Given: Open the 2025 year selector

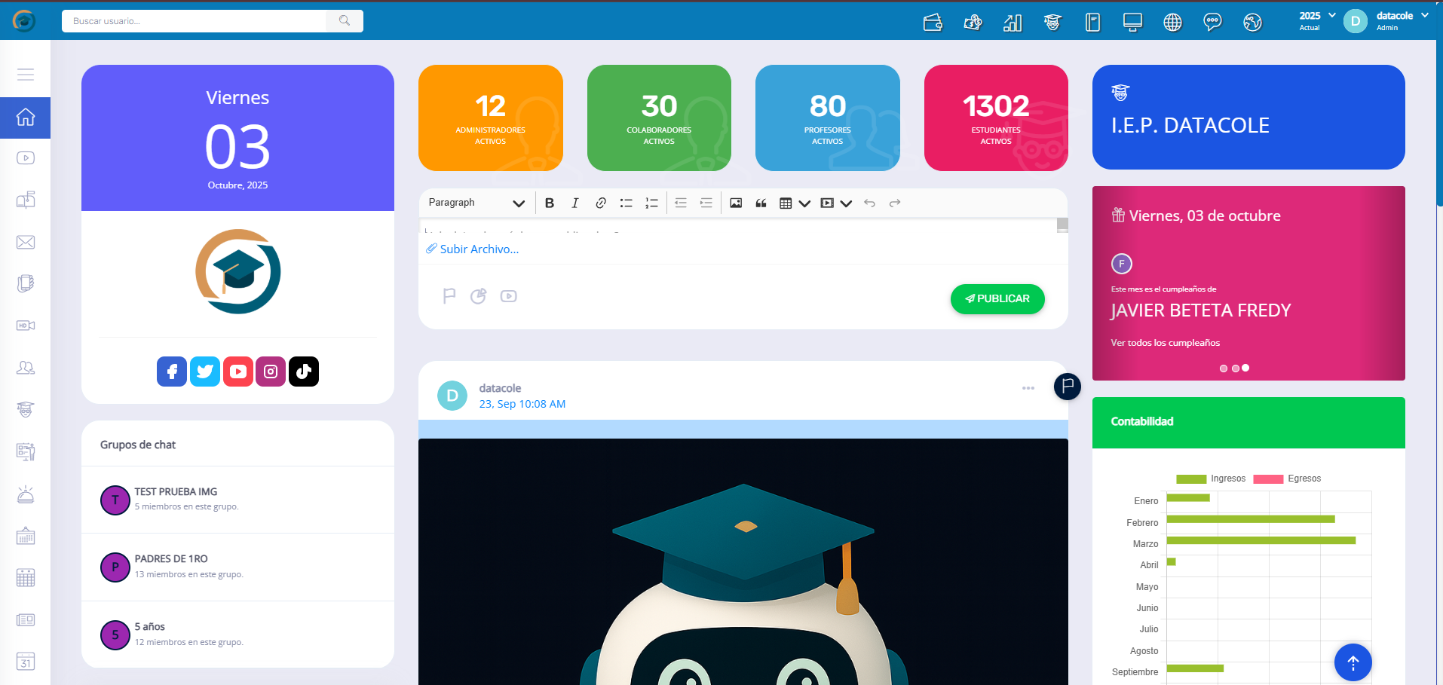Looking at the screenshot, I should pos(1317,20).
